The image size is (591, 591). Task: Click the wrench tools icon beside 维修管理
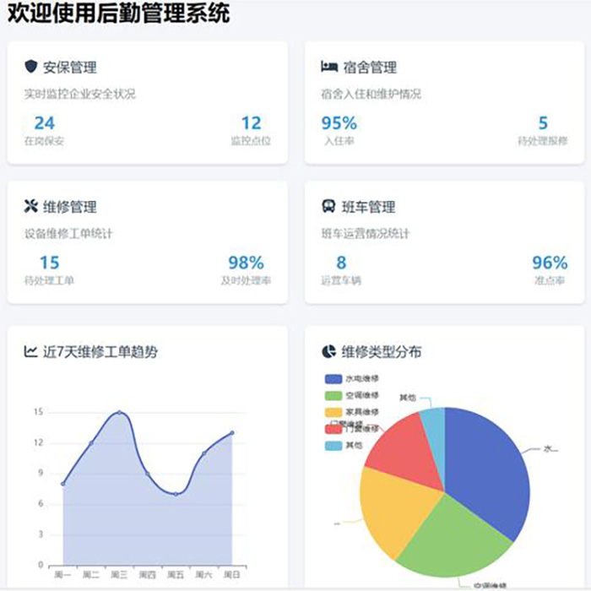click(x=31, y=207)
